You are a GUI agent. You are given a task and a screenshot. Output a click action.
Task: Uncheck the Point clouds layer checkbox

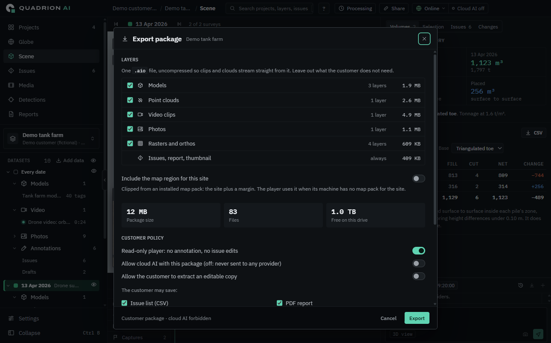click(130, 100)
